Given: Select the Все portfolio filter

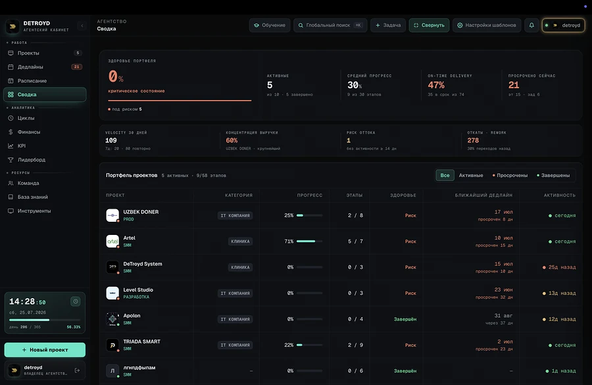Looking at the screenshot, I should 445,175.
